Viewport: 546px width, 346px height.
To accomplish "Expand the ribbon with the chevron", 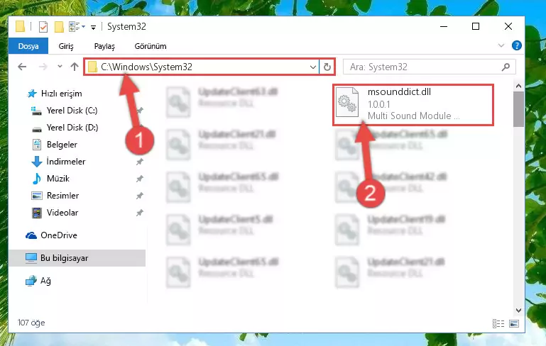I will pyautogui.click(x=501, y=45).
